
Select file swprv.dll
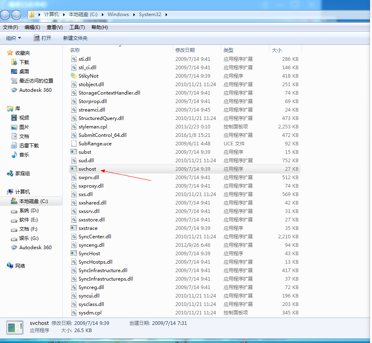coord(89,177)
